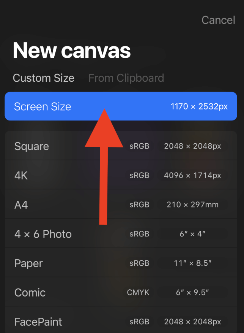
Task: Select From Clipboard option
Action: [x=126, y=78]
